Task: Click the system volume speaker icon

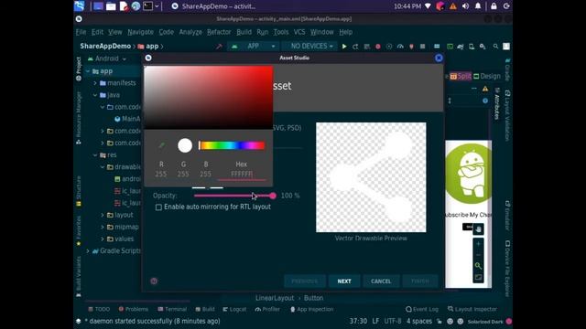Action: [466, 6]
